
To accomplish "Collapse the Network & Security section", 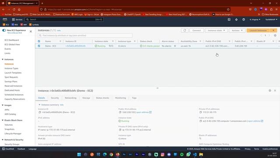I will pos(3,140).
